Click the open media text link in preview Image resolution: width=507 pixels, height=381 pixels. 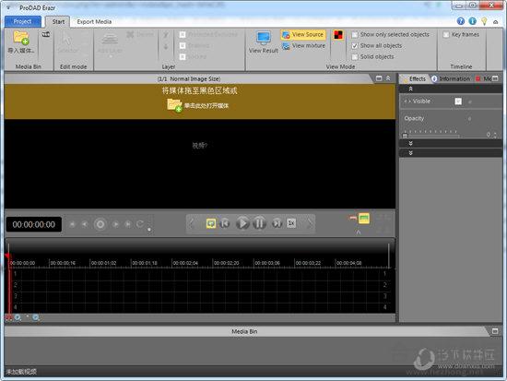(206, 105)
